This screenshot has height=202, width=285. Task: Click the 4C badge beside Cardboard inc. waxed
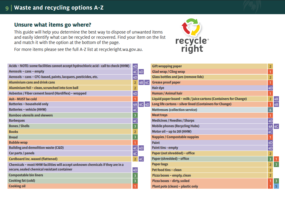coord(141,159)
